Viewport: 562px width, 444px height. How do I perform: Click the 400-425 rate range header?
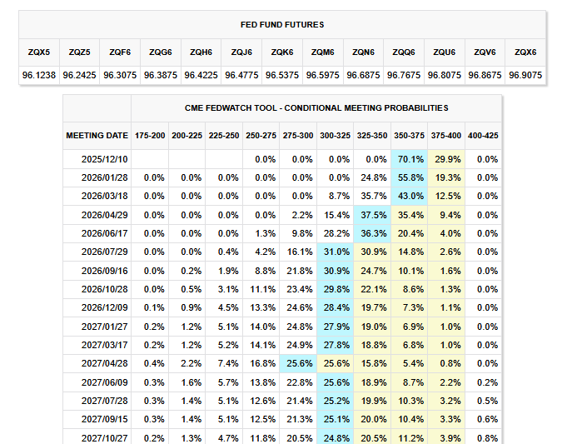(482, 135)
